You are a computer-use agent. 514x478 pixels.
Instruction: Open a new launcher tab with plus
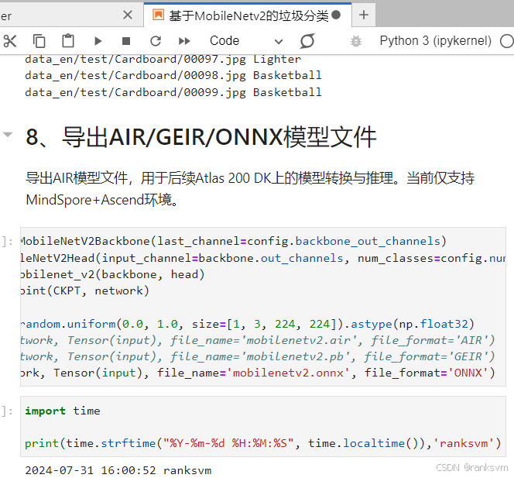click(x=364, y=15)
